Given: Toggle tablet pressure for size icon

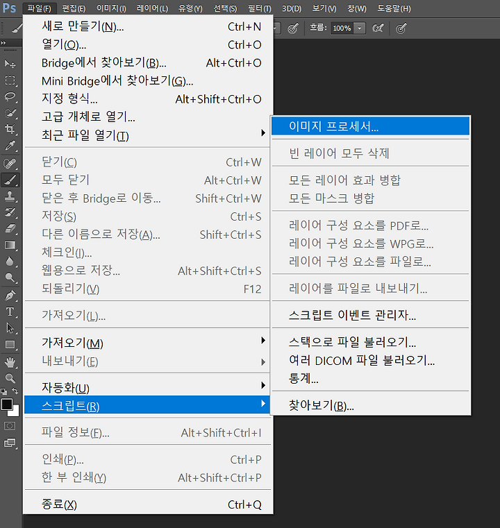Looking at the screenshot, I should [401, 28].
